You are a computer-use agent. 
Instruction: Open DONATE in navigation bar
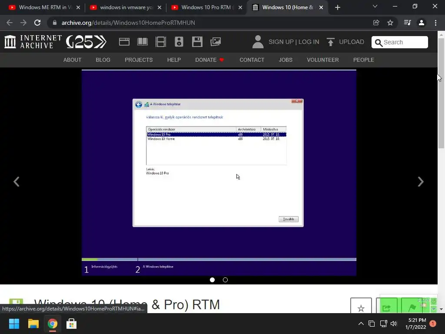(x=209, y=60)
